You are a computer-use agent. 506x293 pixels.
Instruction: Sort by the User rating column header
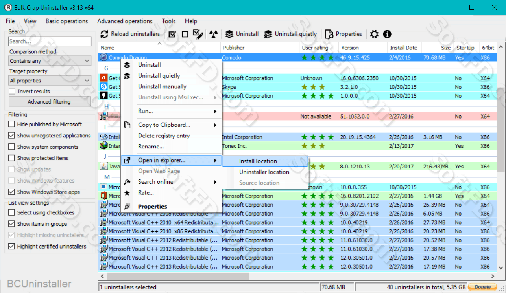(319, 48)
